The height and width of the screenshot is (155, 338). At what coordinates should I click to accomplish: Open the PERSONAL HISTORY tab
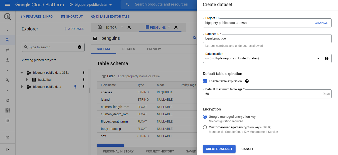point(118,151)
